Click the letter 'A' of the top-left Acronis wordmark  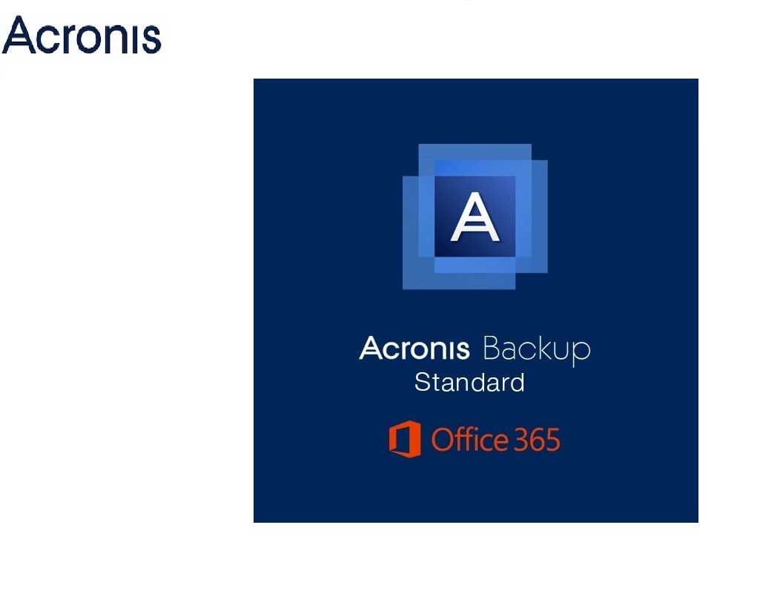(20, 36)
